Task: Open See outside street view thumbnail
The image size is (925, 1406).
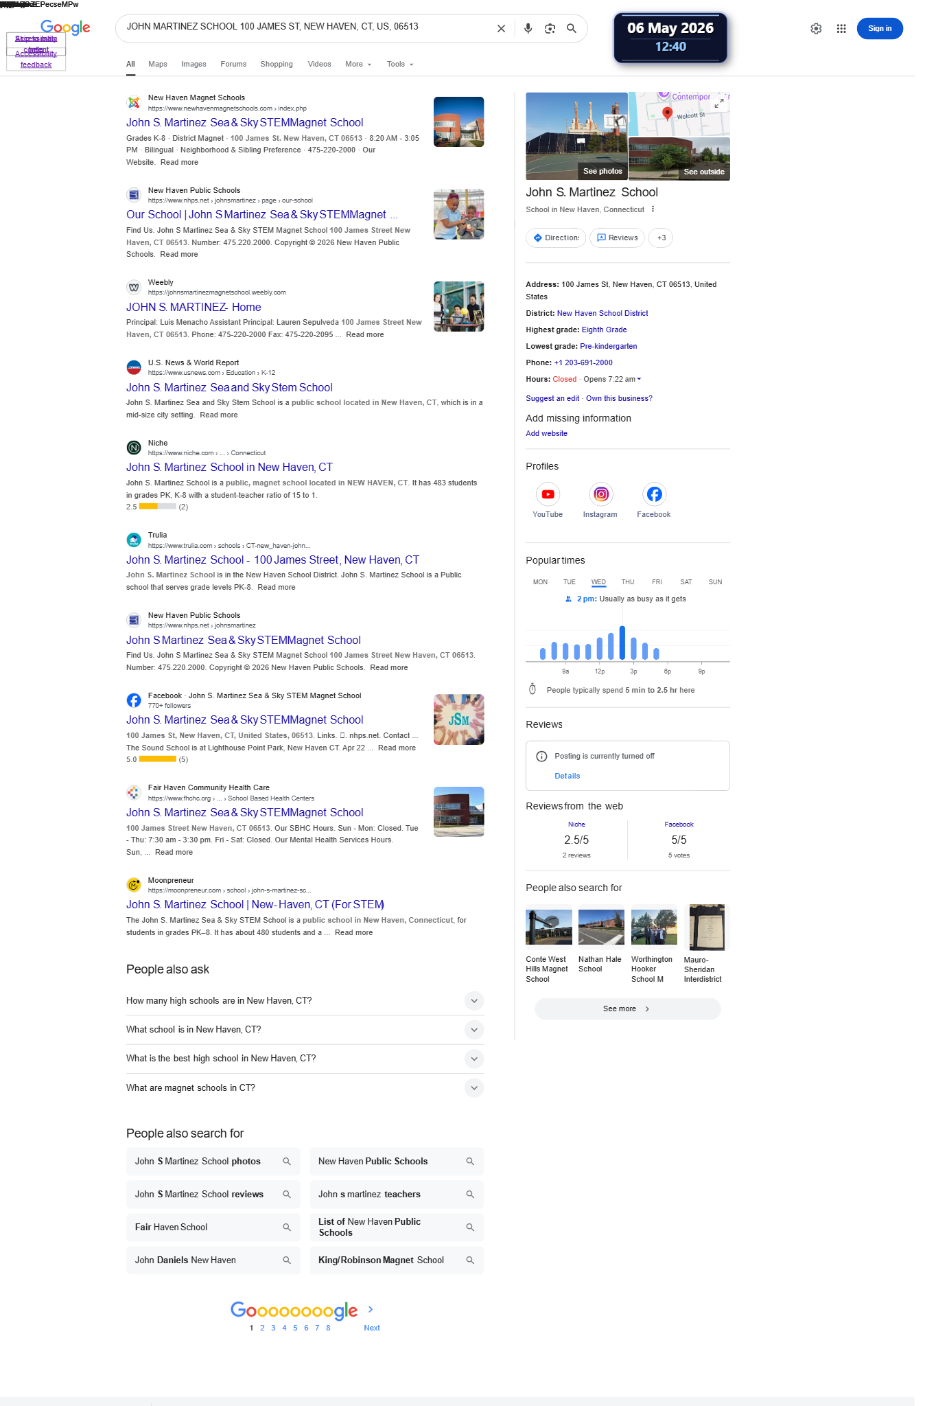Action: (x=679, y=159)
